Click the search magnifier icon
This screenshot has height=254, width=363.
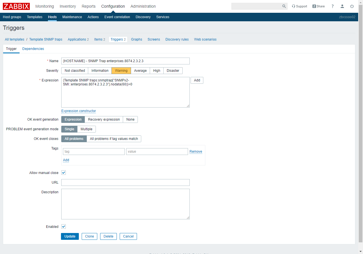(x=284, y=6)
